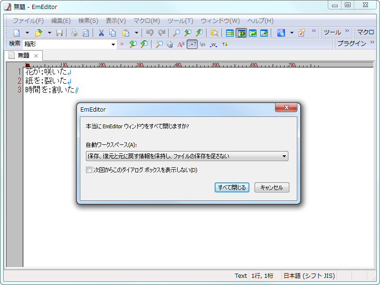Open the ヘルプ(H) menu

pos(260,21)
